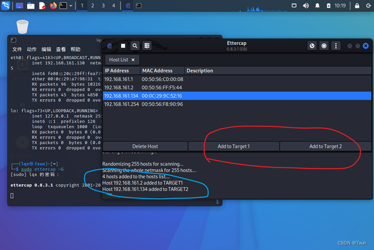Select the terminal task in the panel
Screen dimensions: 374x250
tap(139, 5)
